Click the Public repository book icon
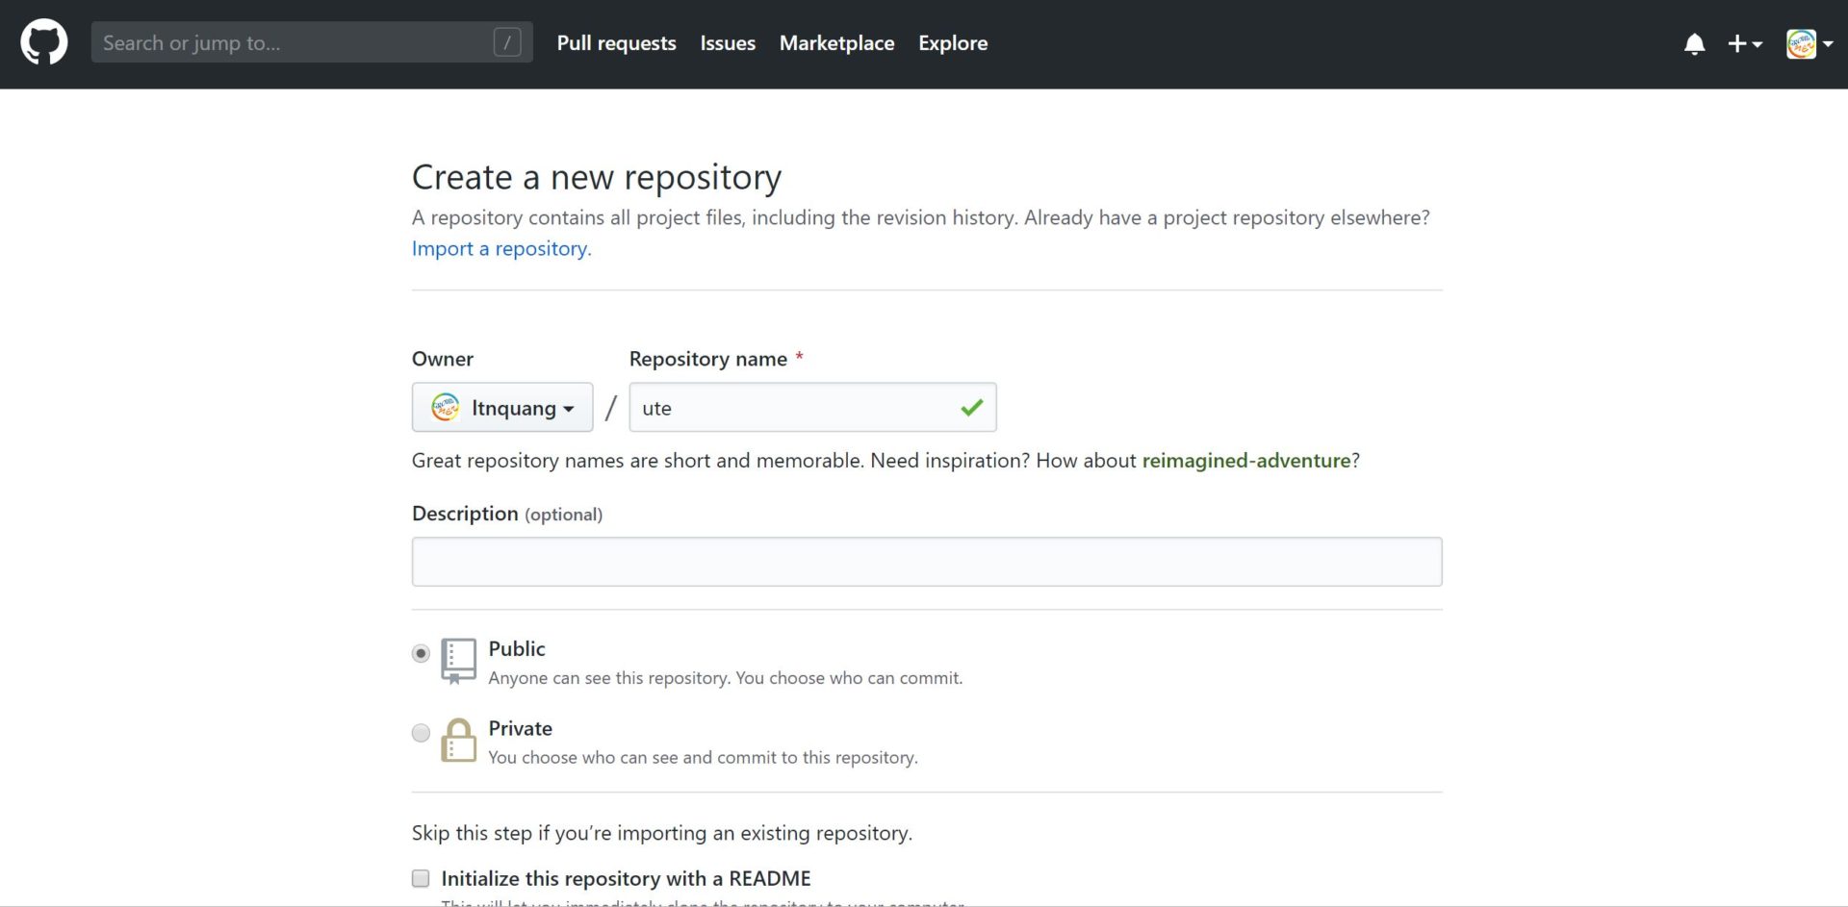 (x=458, y=660)
